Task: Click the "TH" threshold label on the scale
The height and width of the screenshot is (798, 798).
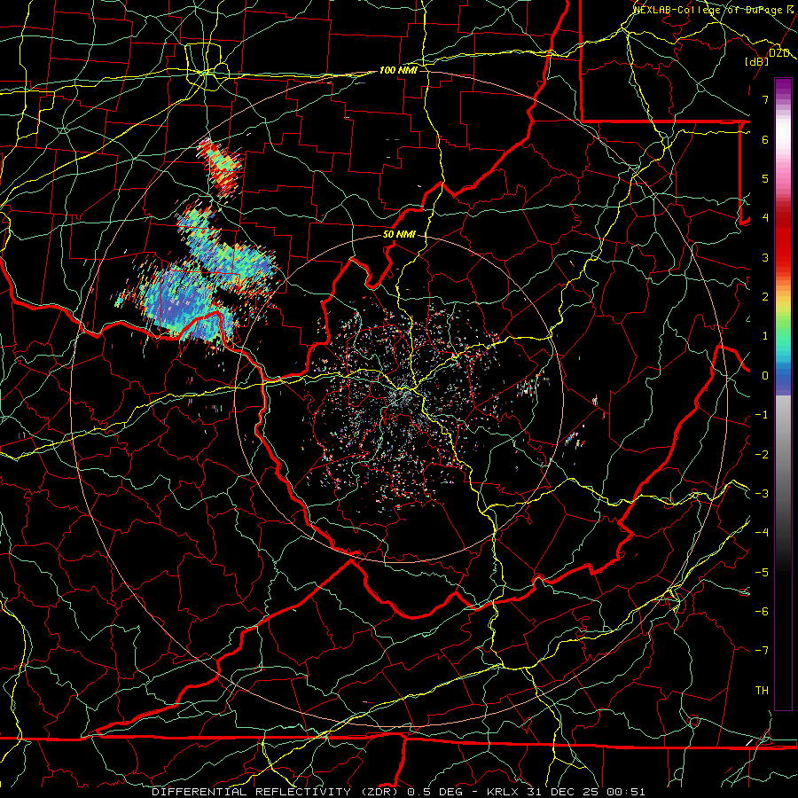Action: pyautogui.click(x=762, y=690)
